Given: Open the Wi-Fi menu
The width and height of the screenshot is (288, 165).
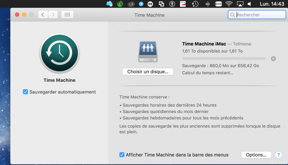Looking at the screenshot, I should pos(229,4).
